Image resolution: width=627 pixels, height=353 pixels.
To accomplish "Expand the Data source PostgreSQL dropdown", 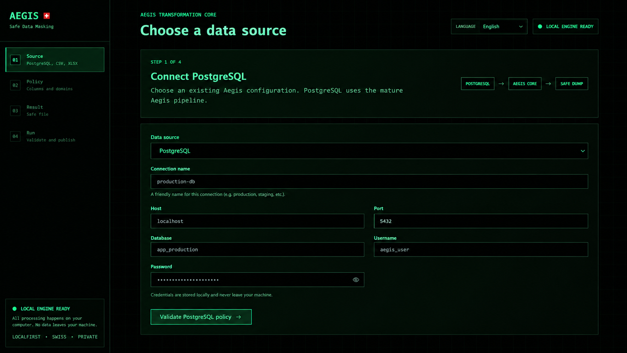I will click(x=369, y=151).
